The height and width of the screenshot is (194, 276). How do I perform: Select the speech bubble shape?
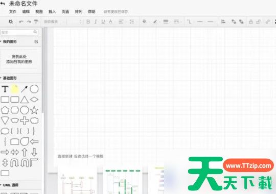tap(5, 131)
